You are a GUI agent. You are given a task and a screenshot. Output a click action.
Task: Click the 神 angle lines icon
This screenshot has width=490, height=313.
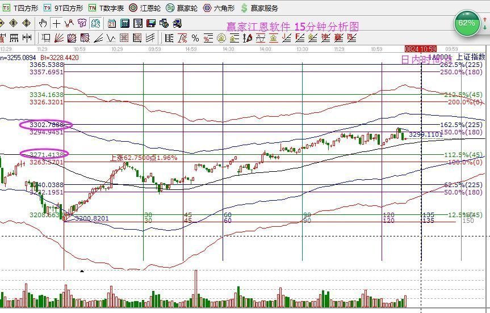(x=325, y=38)
